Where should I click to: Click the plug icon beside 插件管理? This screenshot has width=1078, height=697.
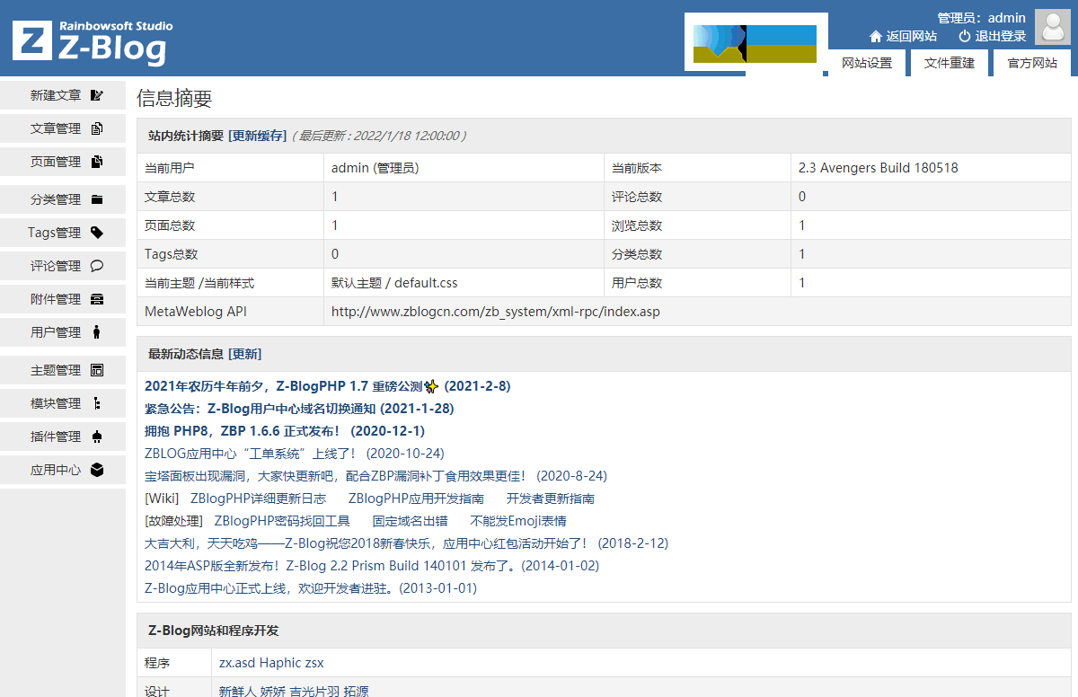click(97, 437)
